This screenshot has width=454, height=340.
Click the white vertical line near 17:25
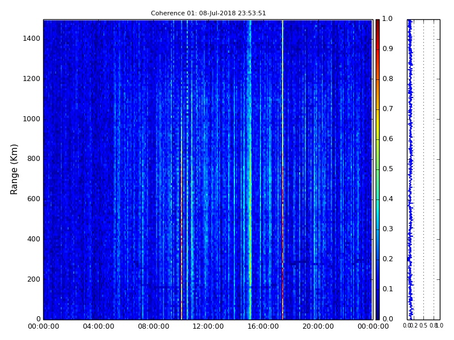(283, 169)
